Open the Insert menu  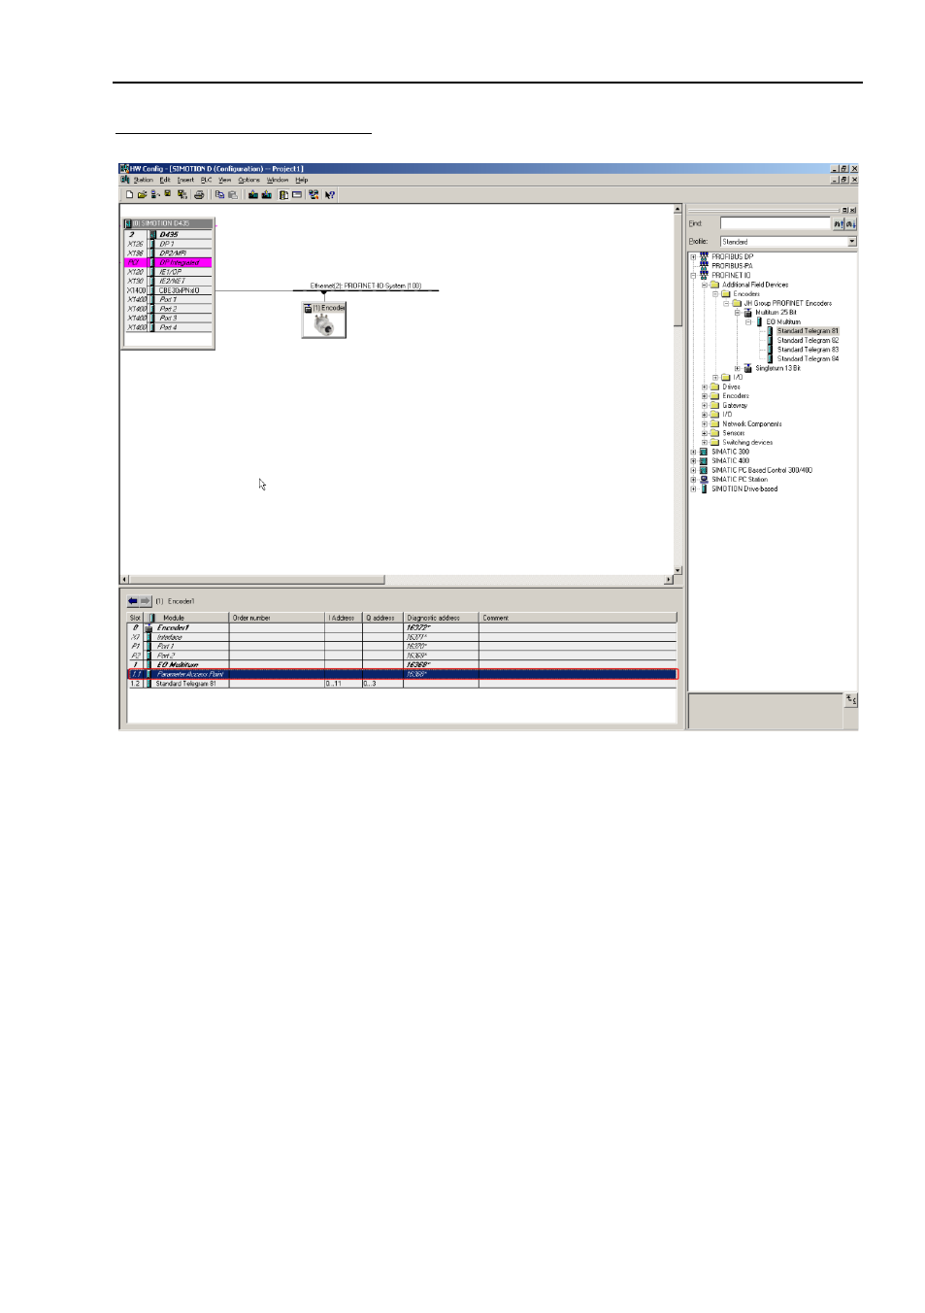(185, 180)
